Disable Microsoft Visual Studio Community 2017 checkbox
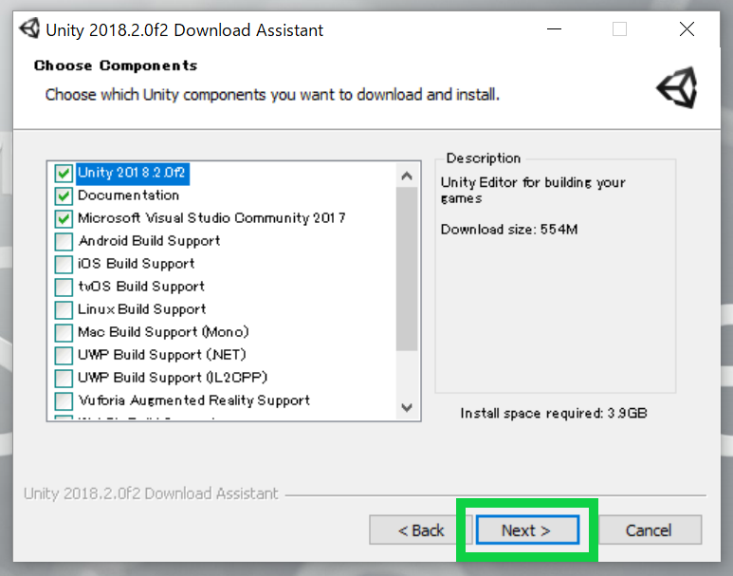The image size is (733, 576). 64,218
